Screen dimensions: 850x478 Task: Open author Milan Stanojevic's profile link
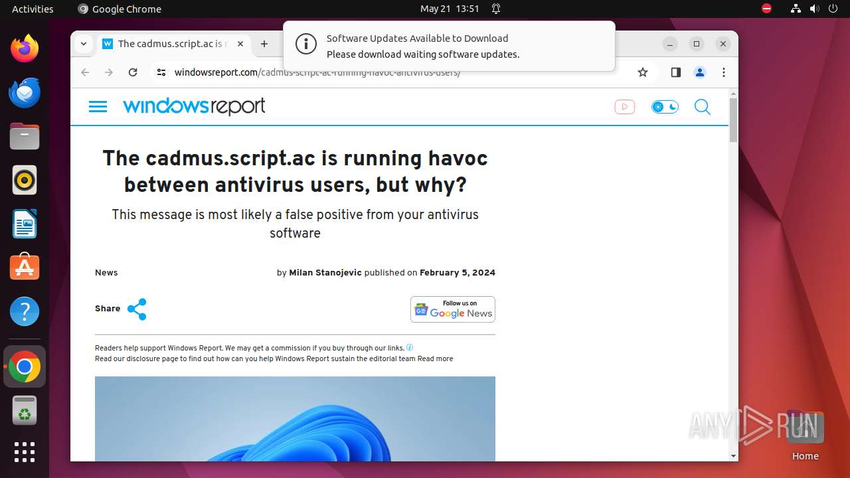click(325, 273)
